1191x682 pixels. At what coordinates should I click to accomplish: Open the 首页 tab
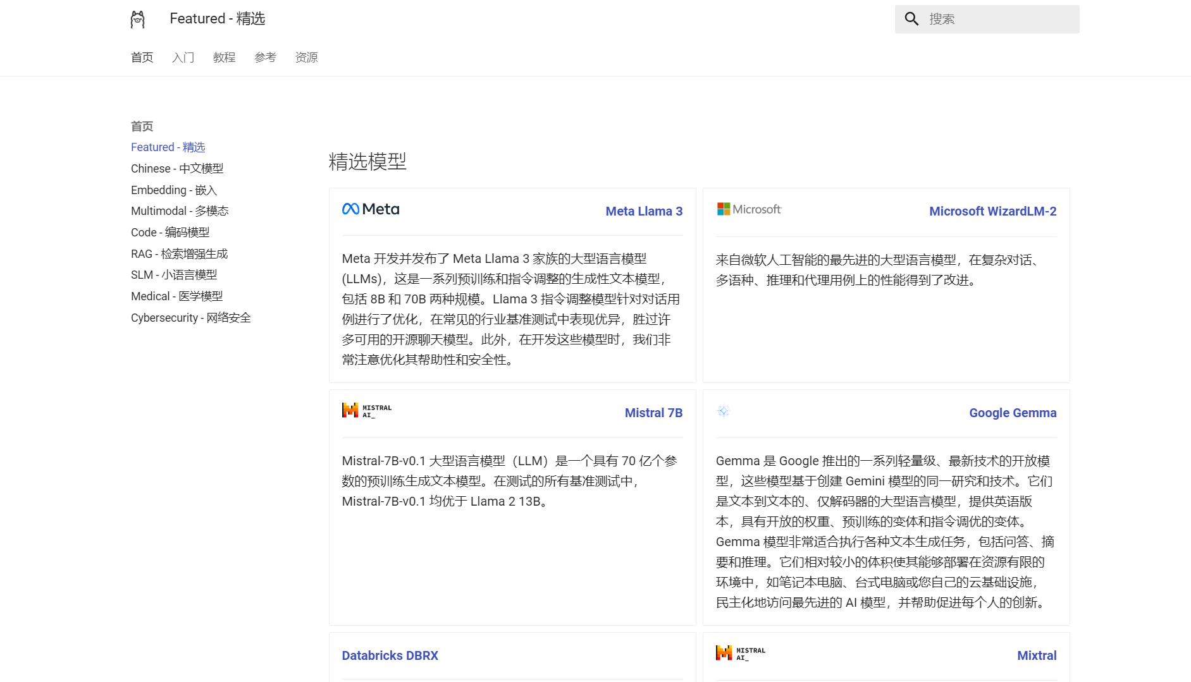(x=142, y=58)
